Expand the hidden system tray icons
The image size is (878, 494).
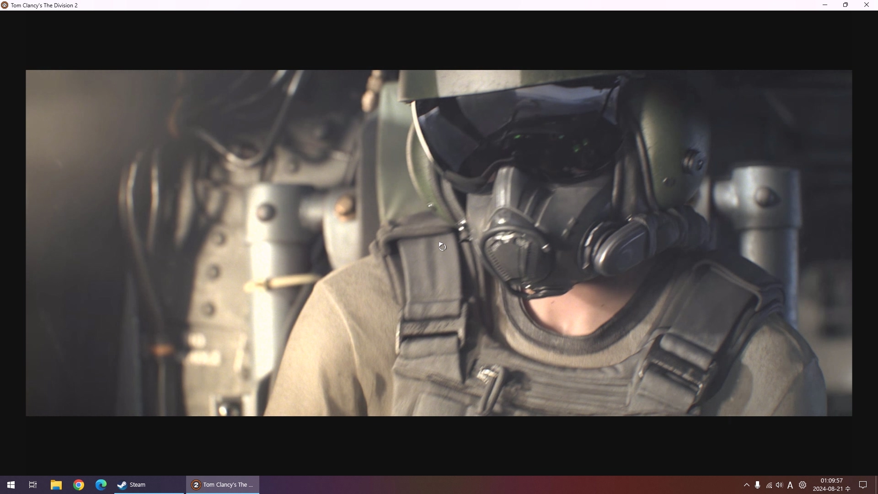pos(746,485)
